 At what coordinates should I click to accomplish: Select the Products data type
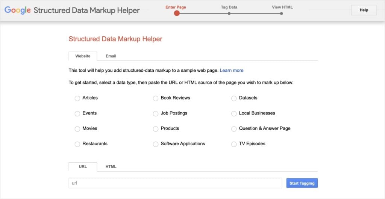coord(156,129)
